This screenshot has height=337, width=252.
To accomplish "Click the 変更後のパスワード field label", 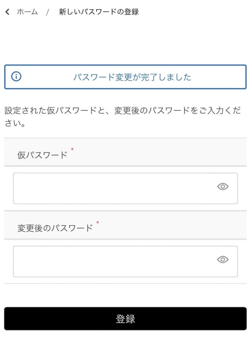I will [55, 228].
